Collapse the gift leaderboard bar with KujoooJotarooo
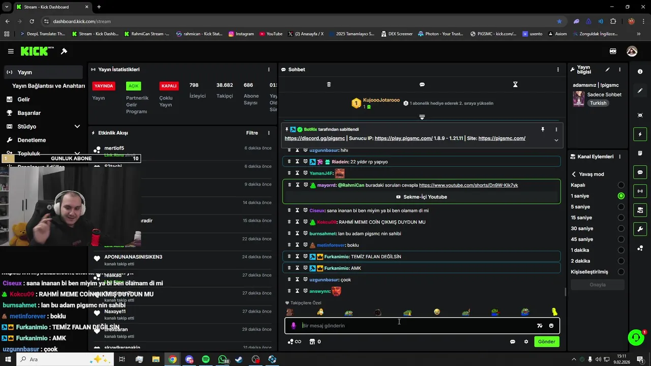The image size is (651, 366). point(422,117)
